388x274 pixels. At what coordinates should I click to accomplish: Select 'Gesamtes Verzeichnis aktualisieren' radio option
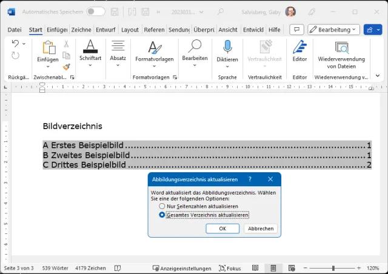pos(162,215)
